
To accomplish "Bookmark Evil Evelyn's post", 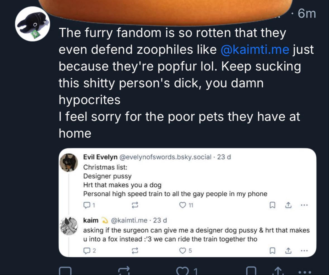I will [272, 206].
